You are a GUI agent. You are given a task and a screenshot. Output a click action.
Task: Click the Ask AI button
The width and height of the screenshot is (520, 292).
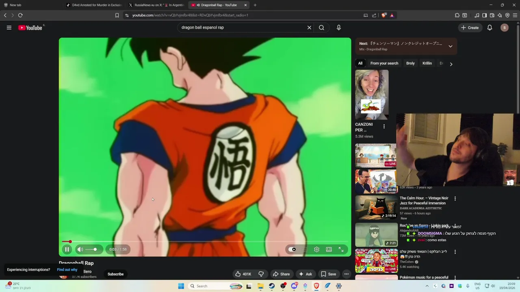(x=305, y=274)
